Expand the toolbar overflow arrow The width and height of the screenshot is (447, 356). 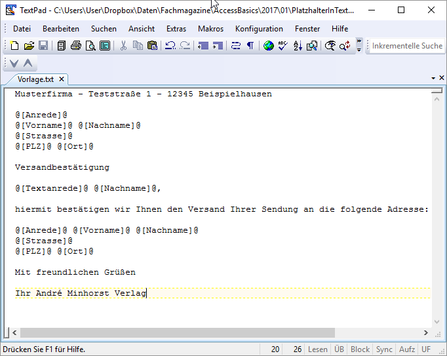pos(359,46)
